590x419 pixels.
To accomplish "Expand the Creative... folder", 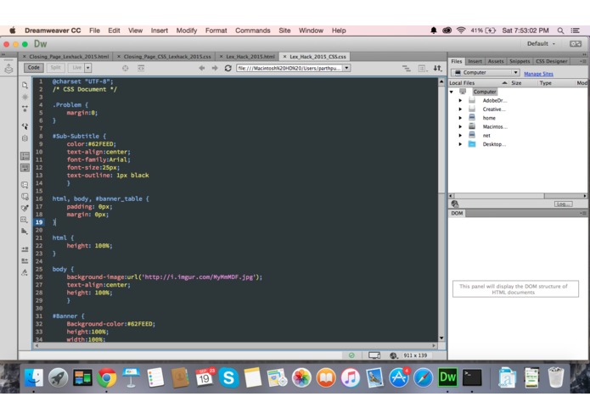I will [x=460, y=109].
